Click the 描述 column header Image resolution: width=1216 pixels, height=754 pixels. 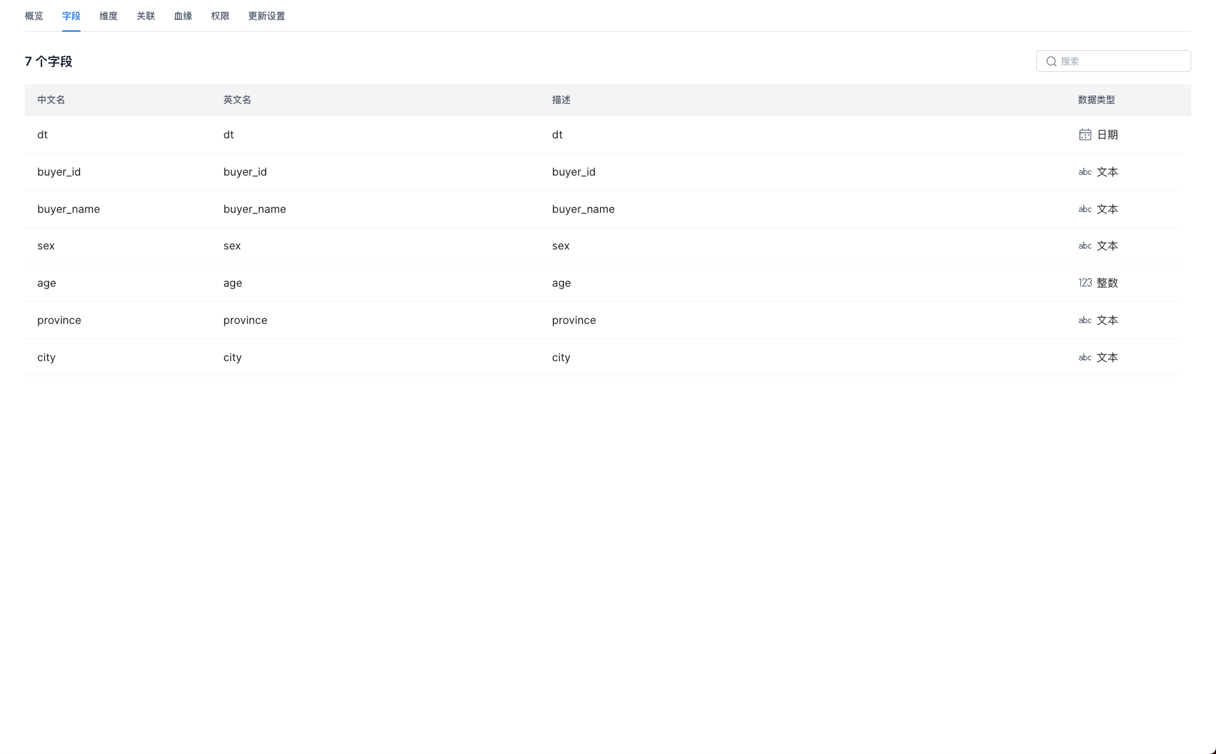561,100
